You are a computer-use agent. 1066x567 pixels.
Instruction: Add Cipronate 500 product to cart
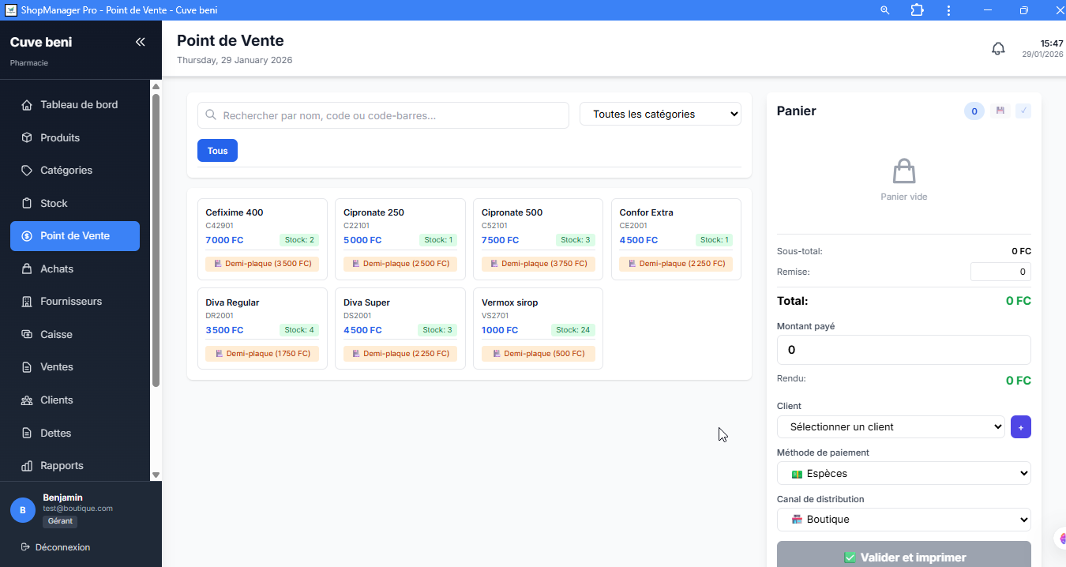[x=538, y=225]
